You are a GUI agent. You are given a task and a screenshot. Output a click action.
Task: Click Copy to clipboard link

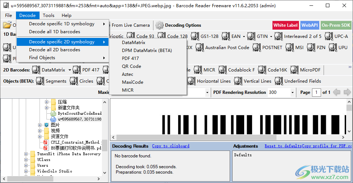coord(171,146)
